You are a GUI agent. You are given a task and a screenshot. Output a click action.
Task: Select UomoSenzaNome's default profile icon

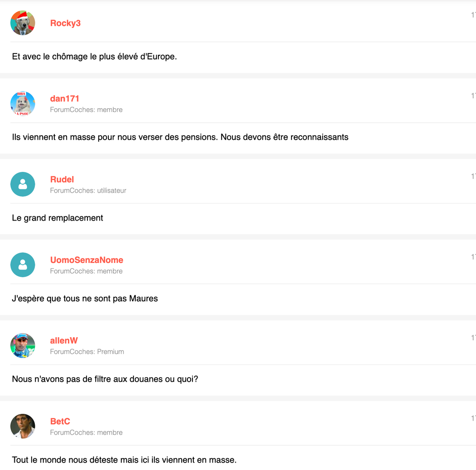[23, 265]
